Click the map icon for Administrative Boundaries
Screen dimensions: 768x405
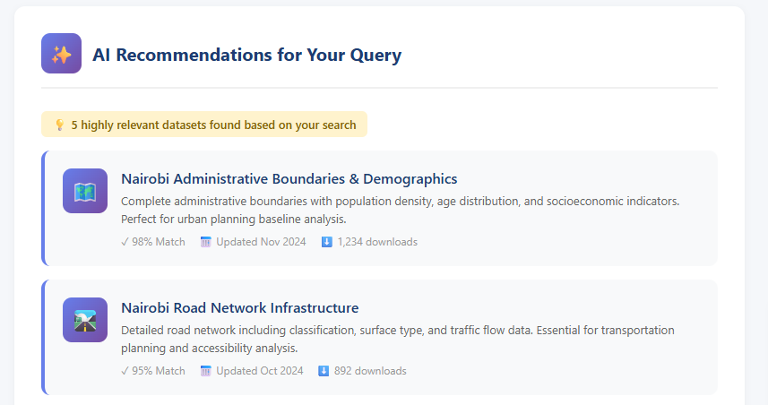pos(85,191)
